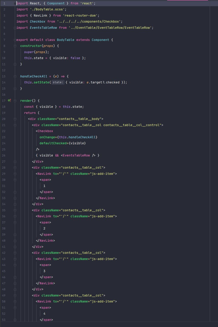This screenshot has height=327, width=218.
Task: Click the span text '2' on line 38
Action: click(x=45, y=228)
